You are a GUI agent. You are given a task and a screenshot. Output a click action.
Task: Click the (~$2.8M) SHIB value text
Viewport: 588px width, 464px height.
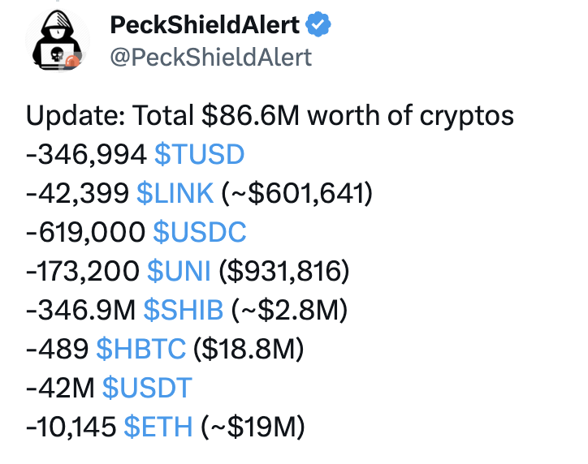(x=289, y=310)
